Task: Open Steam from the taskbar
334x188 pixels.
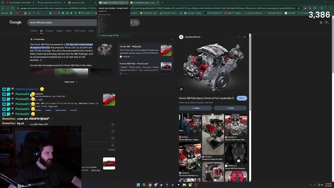Action: [x=161, y=185]
